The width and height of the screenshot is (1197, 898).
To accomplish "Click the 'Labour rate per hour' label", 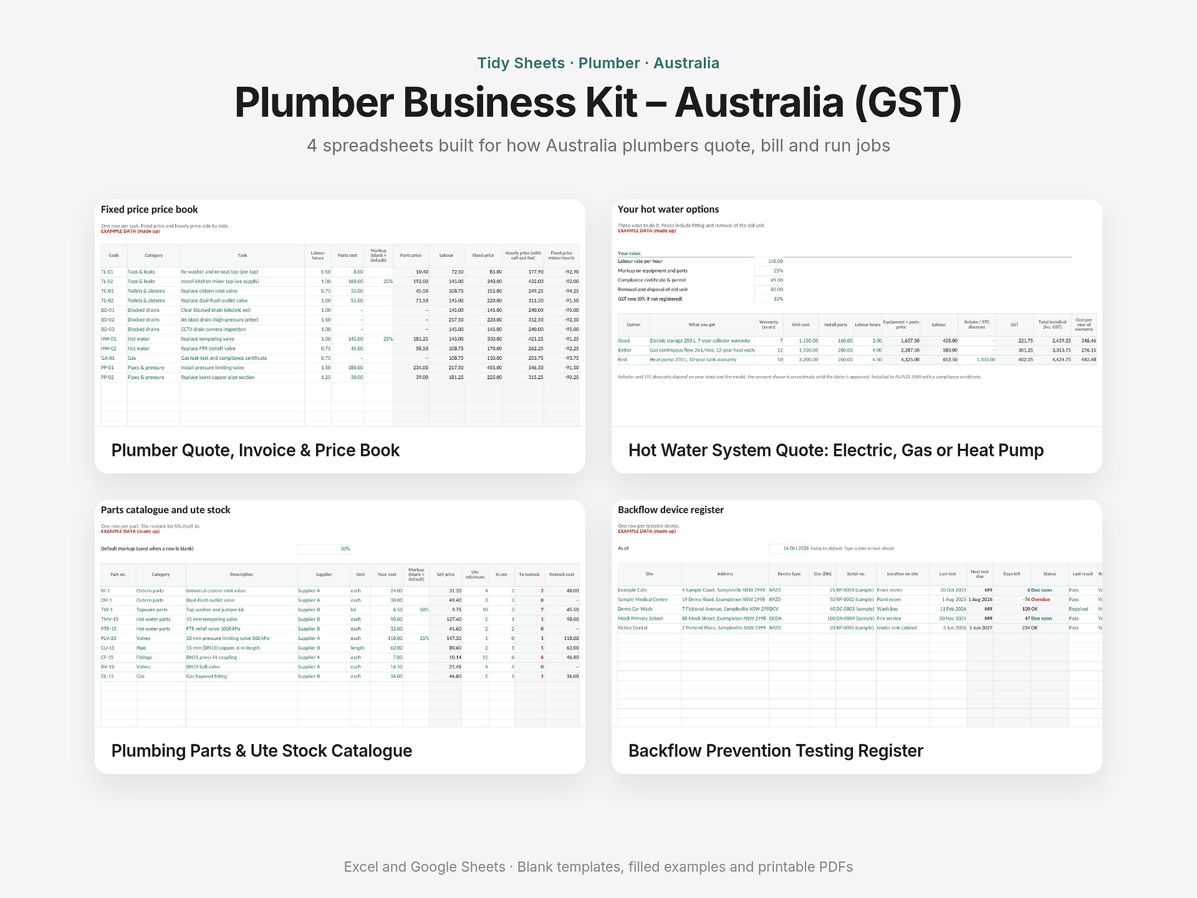I will coord(640,261).
